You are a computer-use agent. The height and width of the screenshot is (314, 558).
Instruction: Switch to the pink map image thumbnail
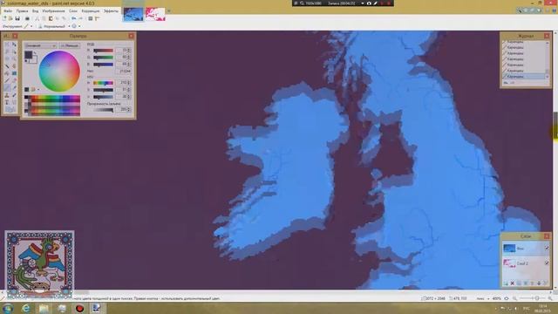coord(155,14)
